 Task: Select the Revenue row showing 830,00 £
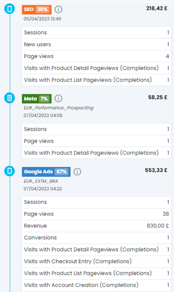[96, 226]
